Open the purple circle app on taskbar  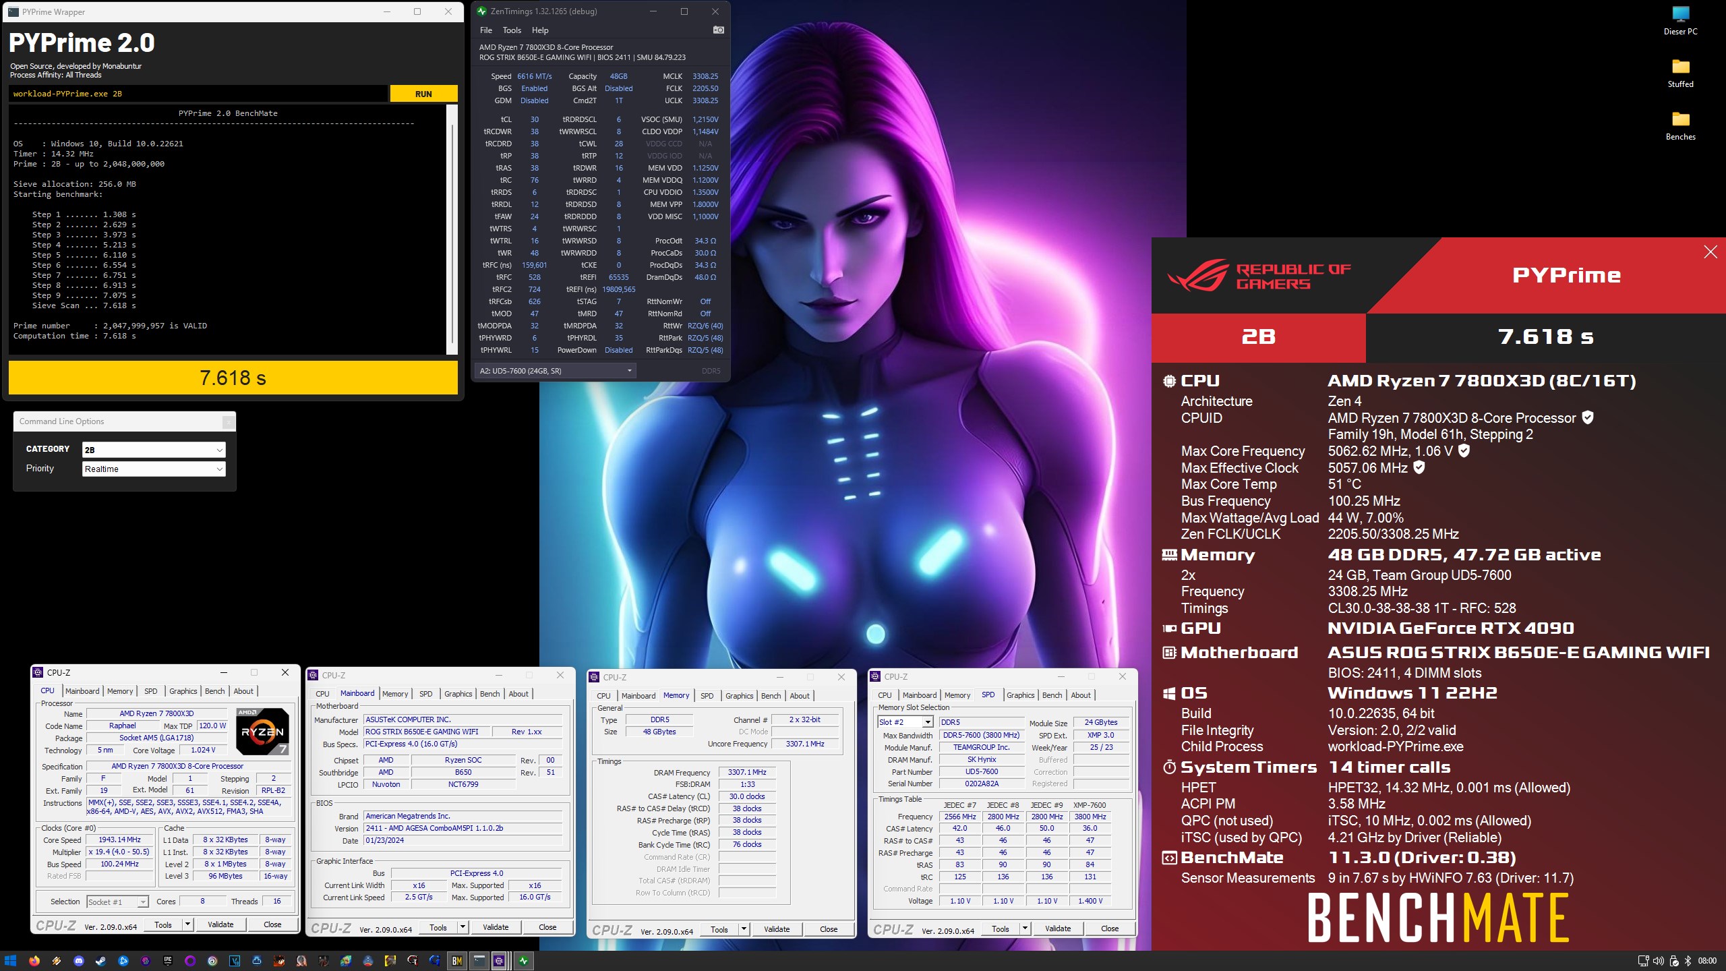pos(190,961)
